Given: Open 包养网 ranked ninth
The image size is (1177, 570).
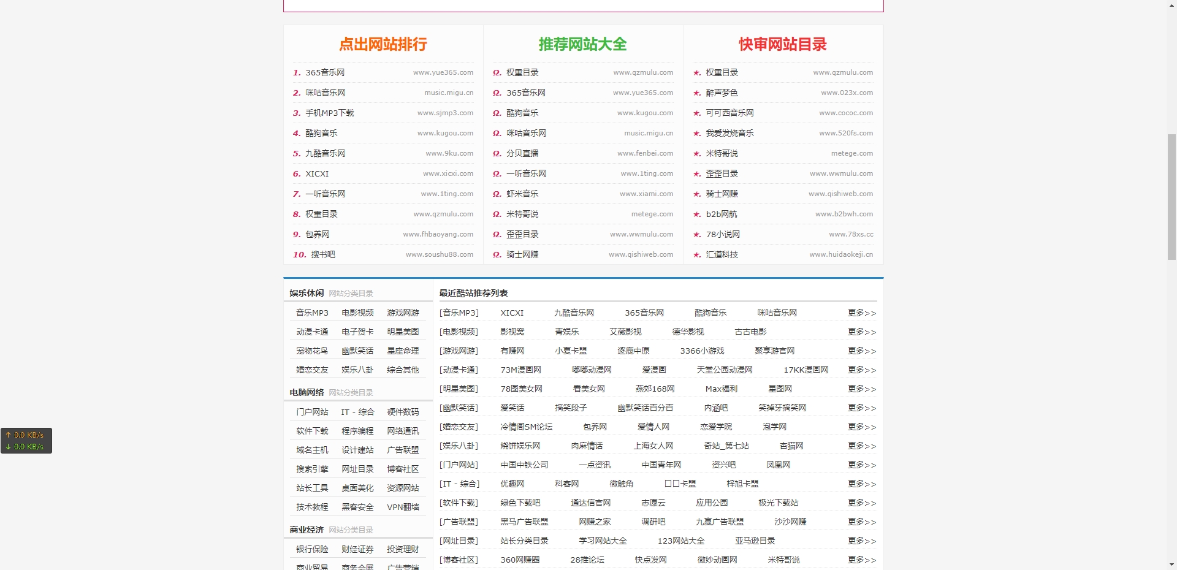Looking at the screenshot, I should point(318,234).
